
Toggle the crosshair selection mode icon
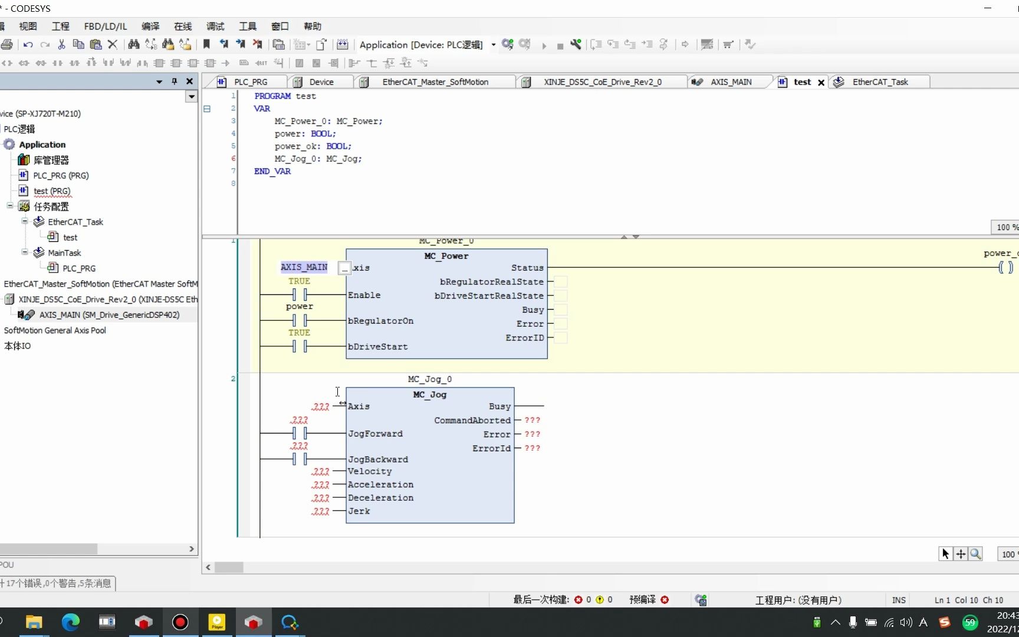pyautogui.click(x=961, y=554)
